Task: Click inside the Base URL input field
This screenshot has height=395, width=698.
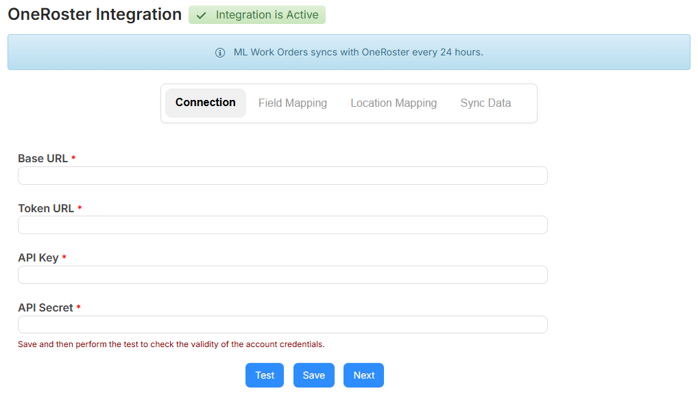Action: [282, 175]
